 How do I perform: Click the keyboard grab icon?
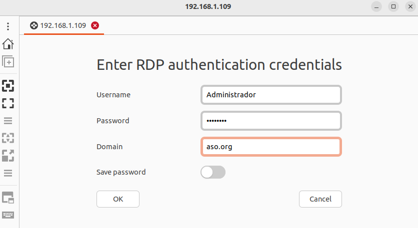(x=8, y=215)
